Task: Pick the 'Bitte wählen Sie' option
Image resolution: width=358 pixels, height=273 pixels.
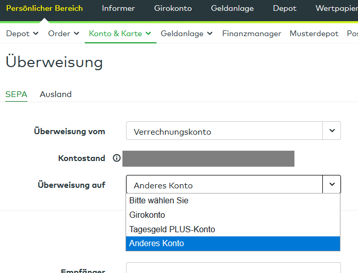Action: (x=159, y=200)
